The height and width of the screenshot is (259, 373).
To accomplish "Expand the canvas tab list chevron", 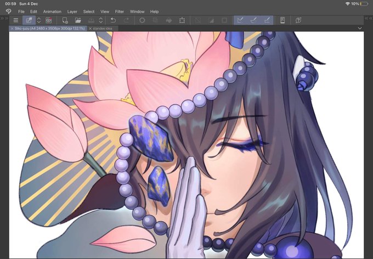I will pyautogui.click(x=360, y=29).
